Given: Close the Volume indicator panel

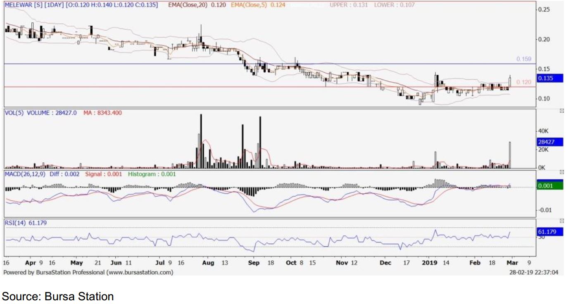Looking at the screenshot, I should pyautogui.click(x=561, y=111).
